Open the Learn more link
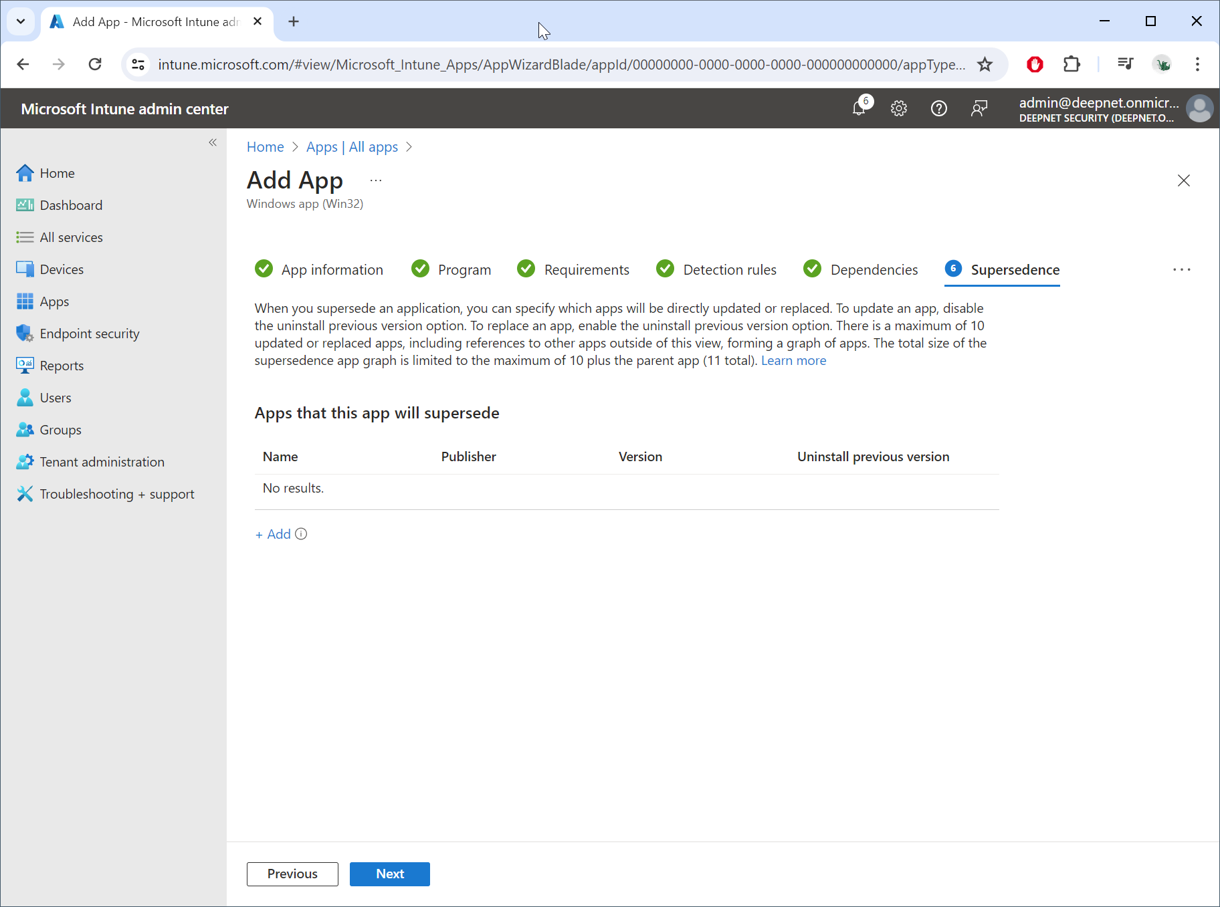 [x=793, y=360]
